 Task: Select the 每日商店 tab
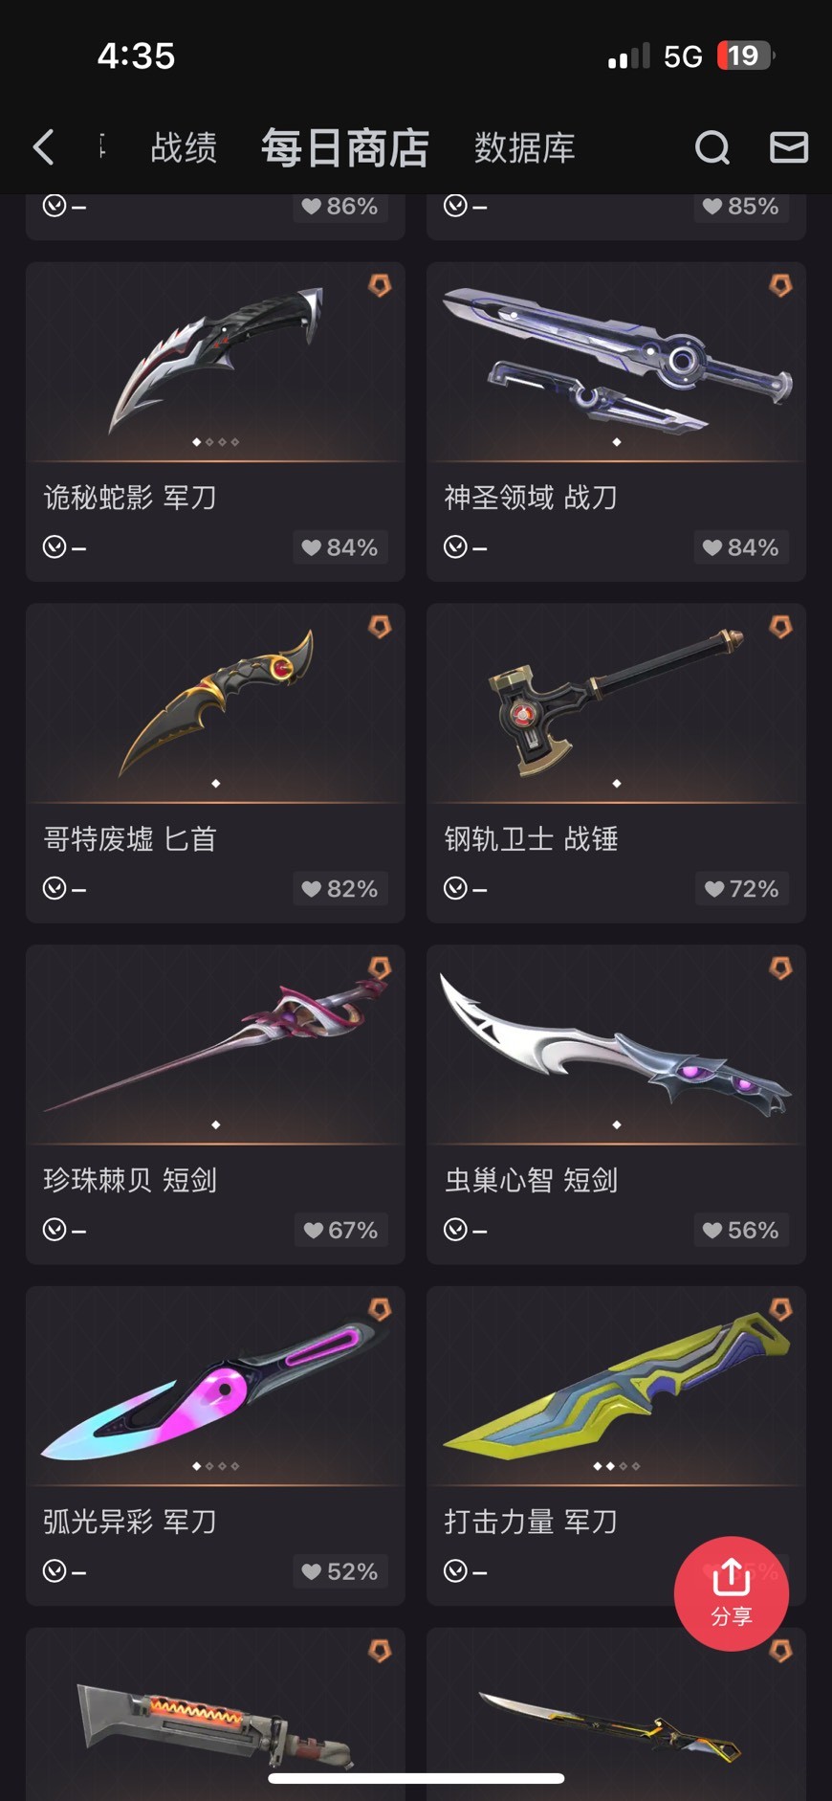pyautogui.click(x=345, y=148)
